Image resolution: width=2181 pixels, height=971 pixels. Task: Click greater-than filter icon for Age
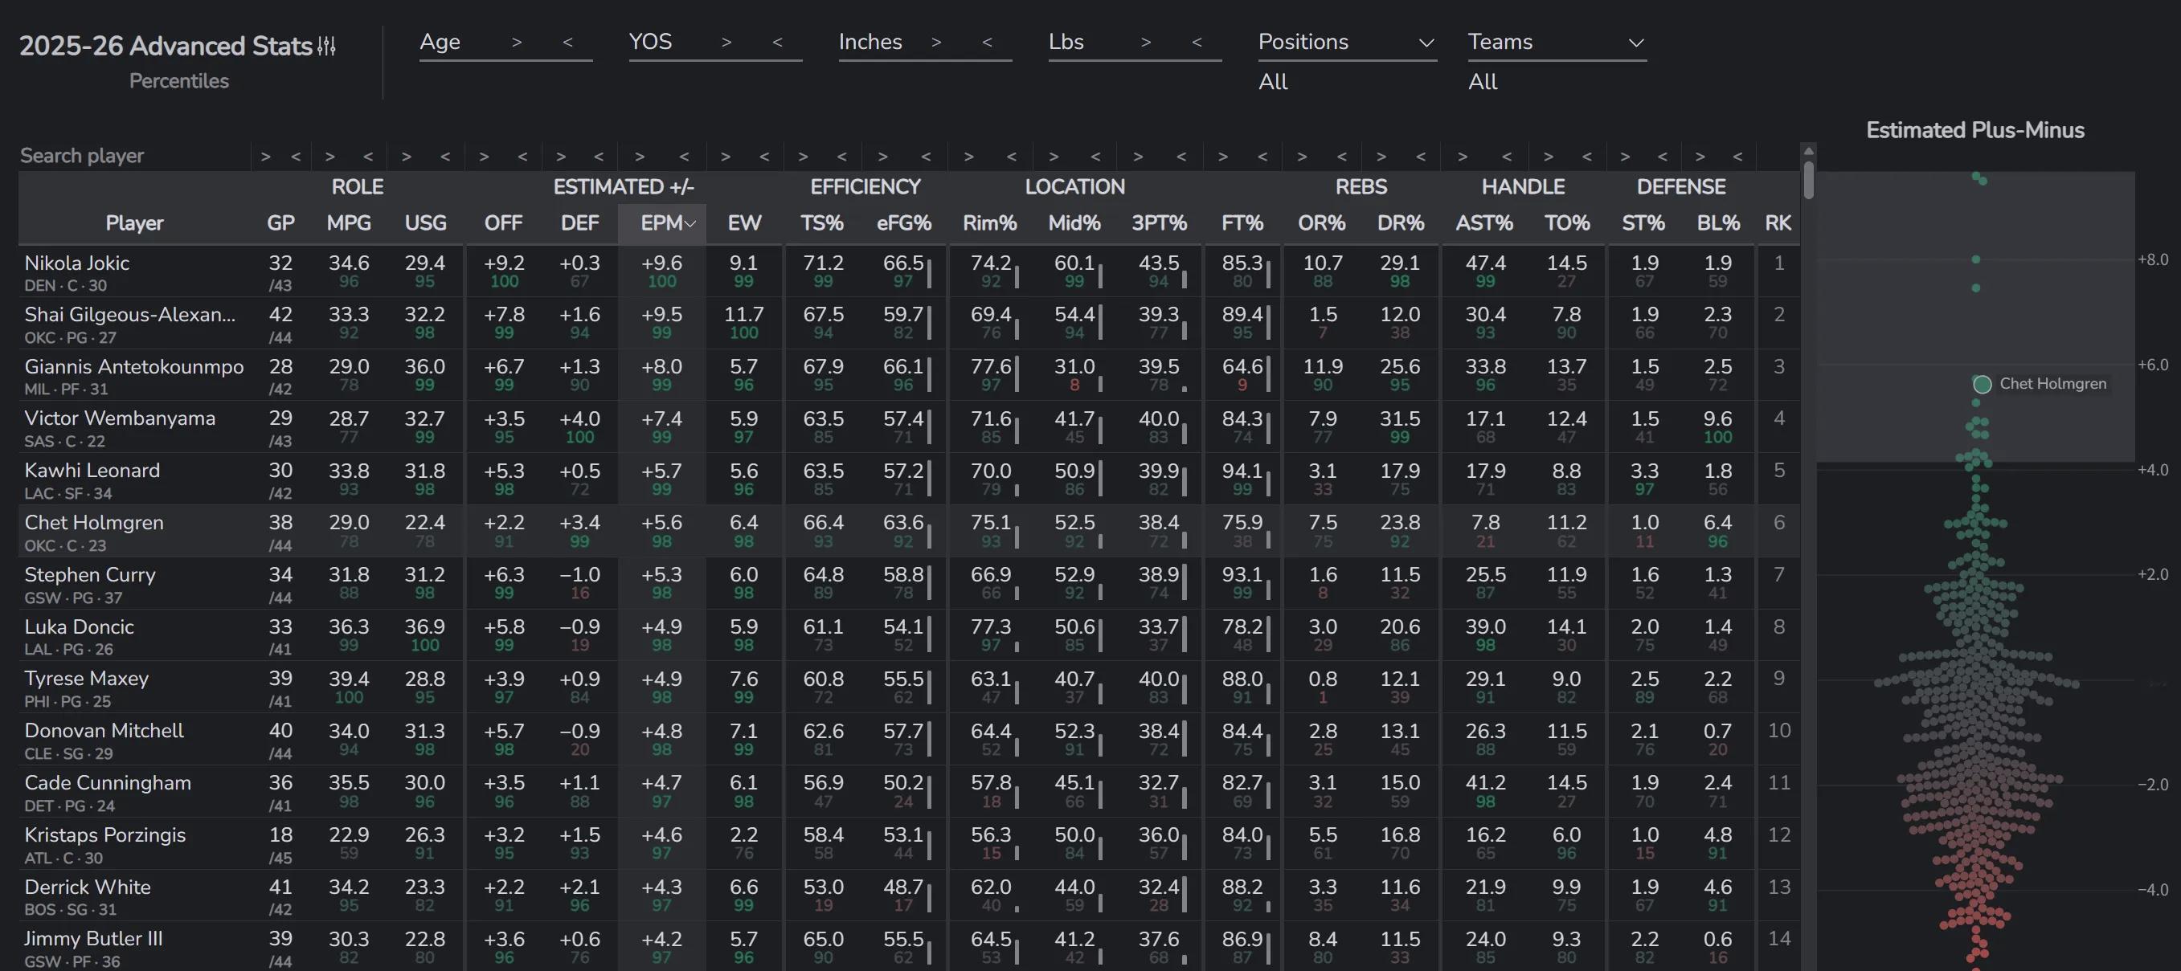[517, 43]
